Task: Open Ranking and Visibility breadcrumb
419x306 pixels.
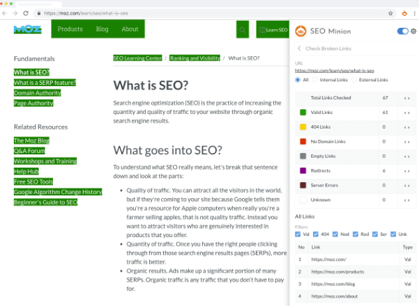Action: [195, 58]
